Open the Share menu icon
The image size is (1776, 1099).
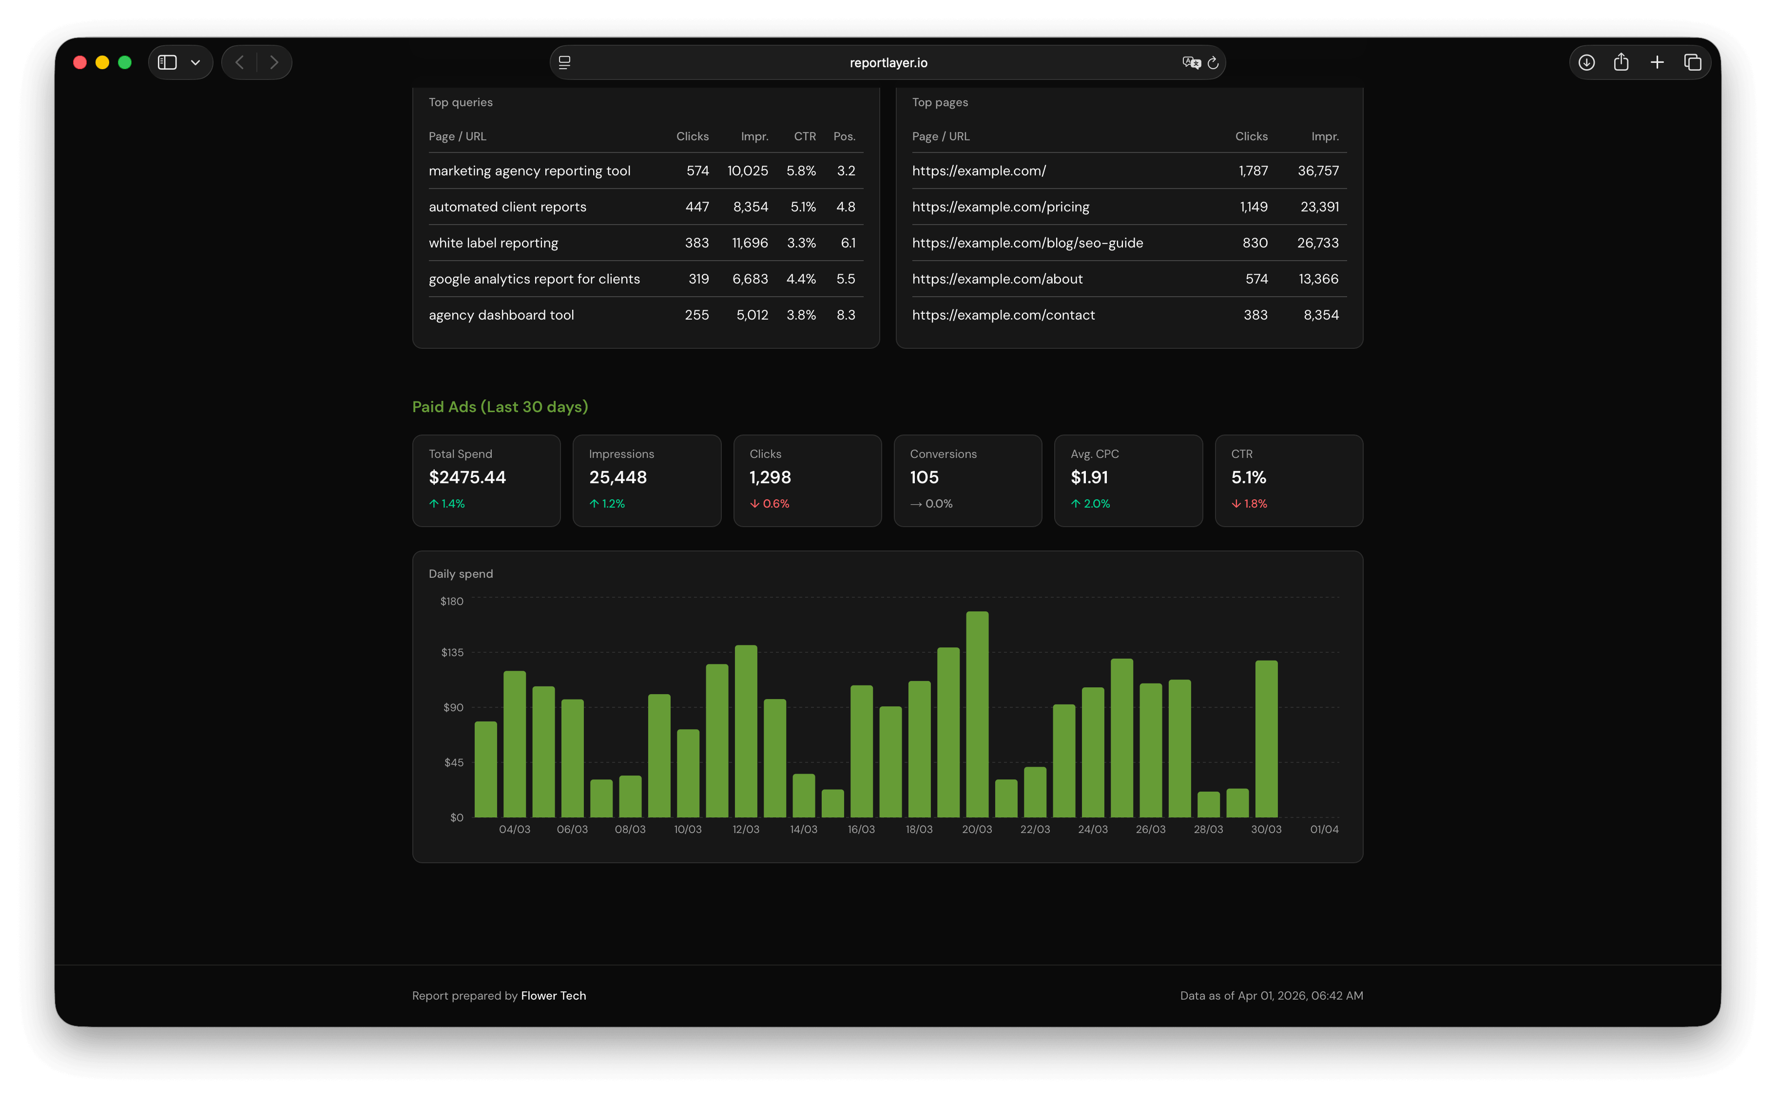click(1621, 62)
